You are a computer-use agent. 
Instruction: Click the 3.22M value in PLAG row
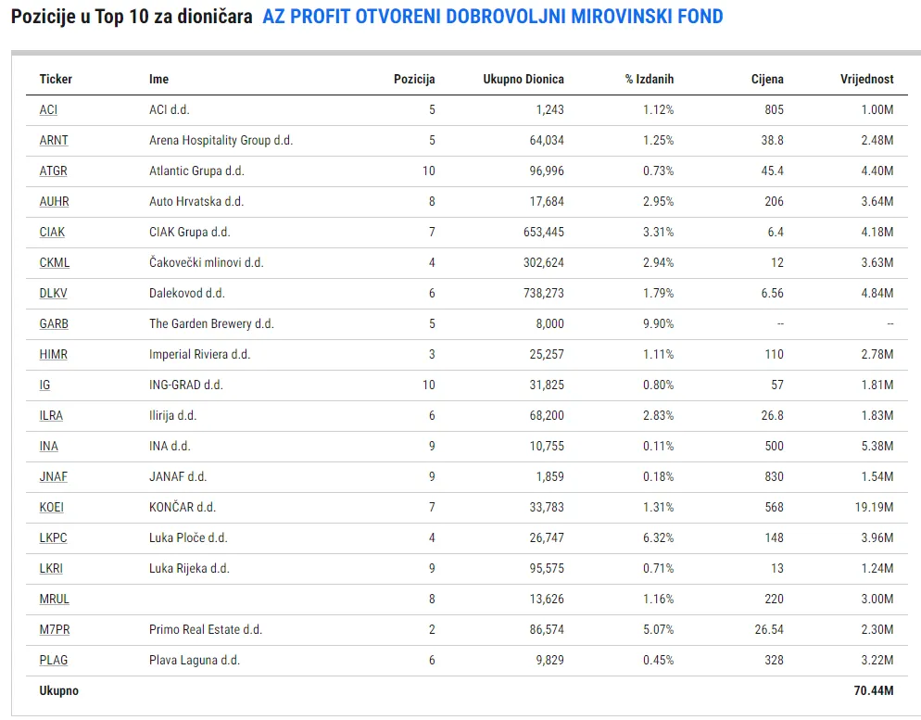[x=877, y=660]
